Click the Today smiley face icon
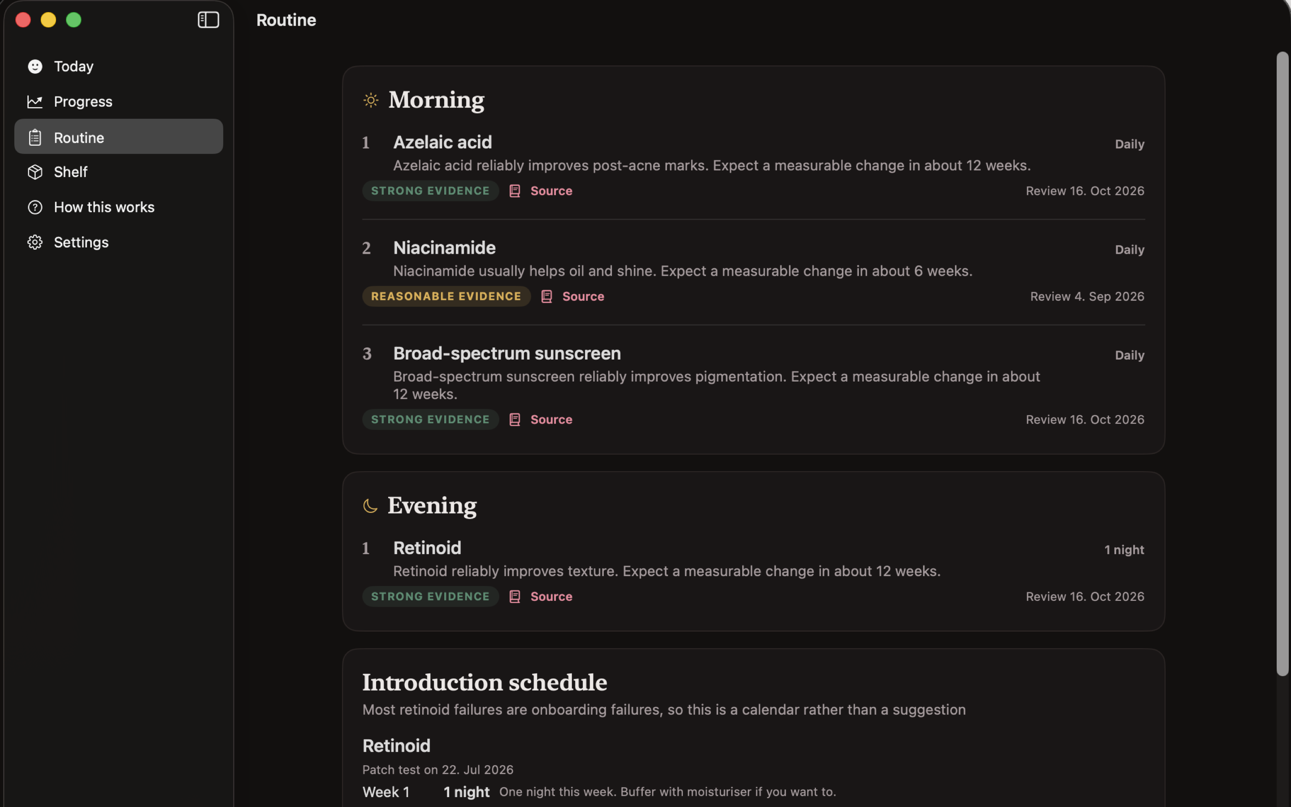This screenshot has height=807, width=1291. coord(35,66)
